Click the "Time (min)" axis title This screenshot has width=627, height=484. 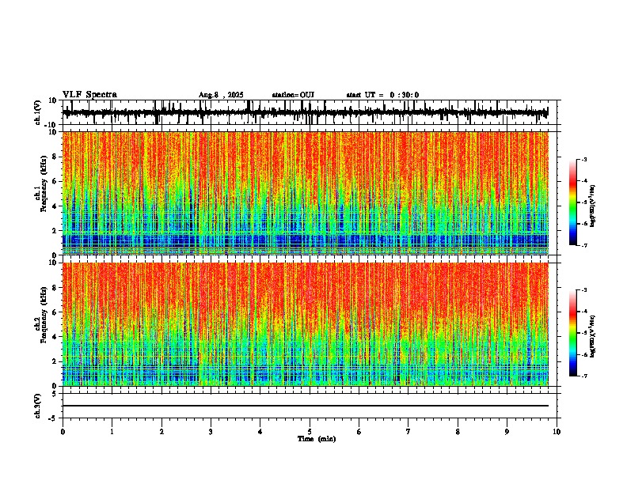tap(317, 439)
